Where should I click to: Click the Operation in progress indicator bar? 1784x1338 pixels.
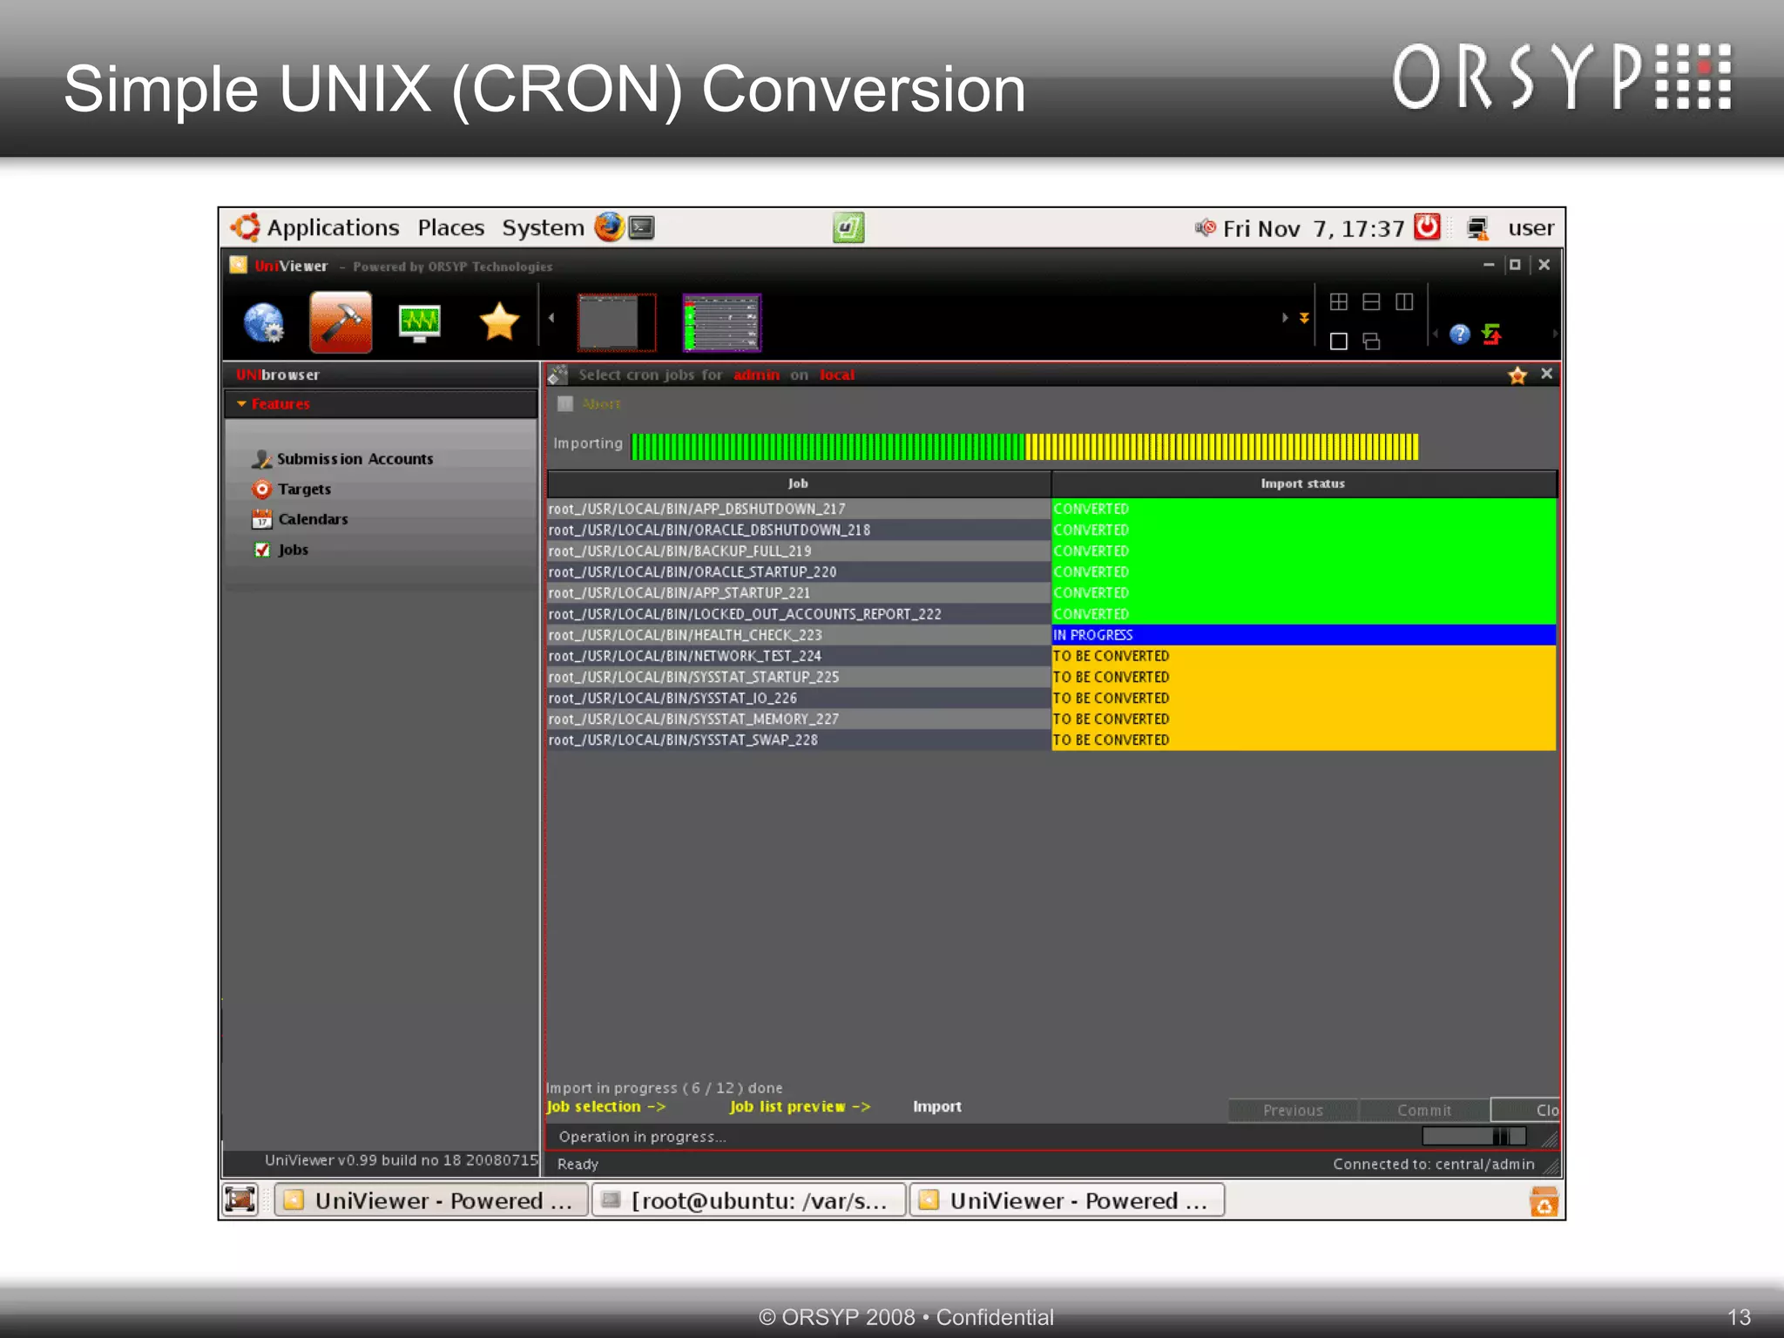[x=1474, y=1136]
